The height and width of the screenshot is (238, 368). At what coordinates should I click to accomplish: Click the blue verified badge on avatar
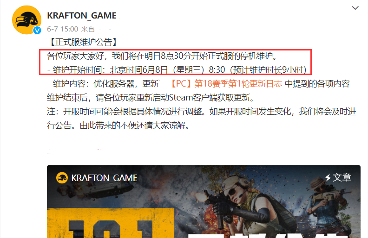coord(37,31)
